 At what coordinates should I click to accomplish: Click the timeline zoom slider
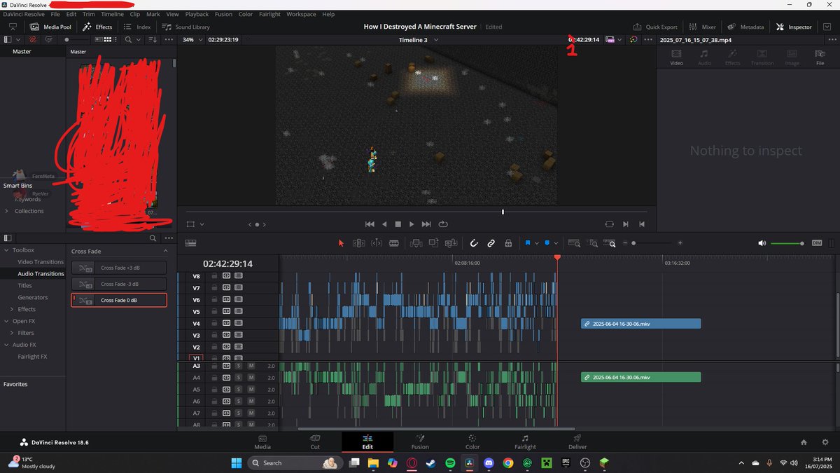(x=653, y=243)
